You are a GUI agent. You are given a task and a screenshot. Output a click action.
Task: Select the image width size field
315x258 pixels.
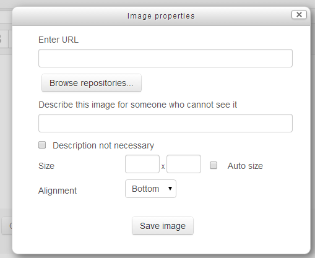pos(142,164)
